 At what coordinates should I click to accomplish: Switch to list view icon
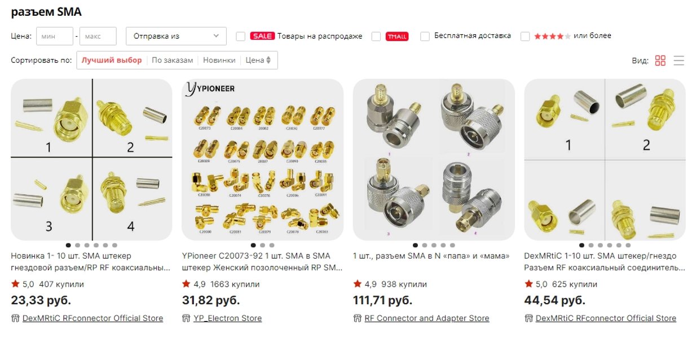pos(678,60)
